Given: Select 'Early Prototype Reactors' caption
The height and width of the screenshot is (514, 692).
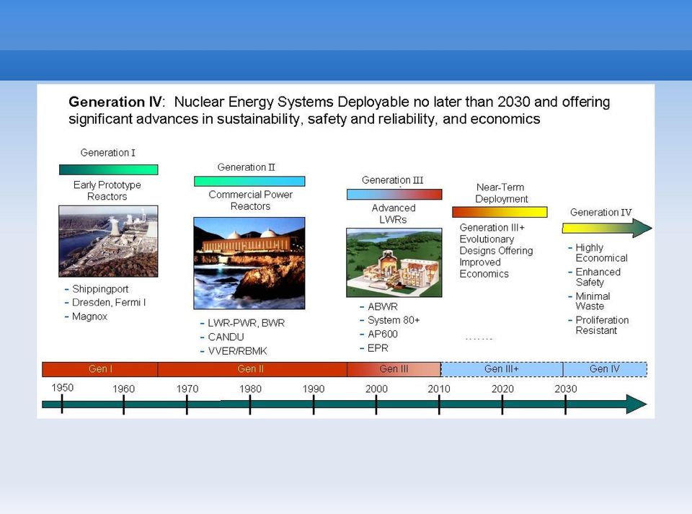Looking at the screenshot, I should point(107,190).
